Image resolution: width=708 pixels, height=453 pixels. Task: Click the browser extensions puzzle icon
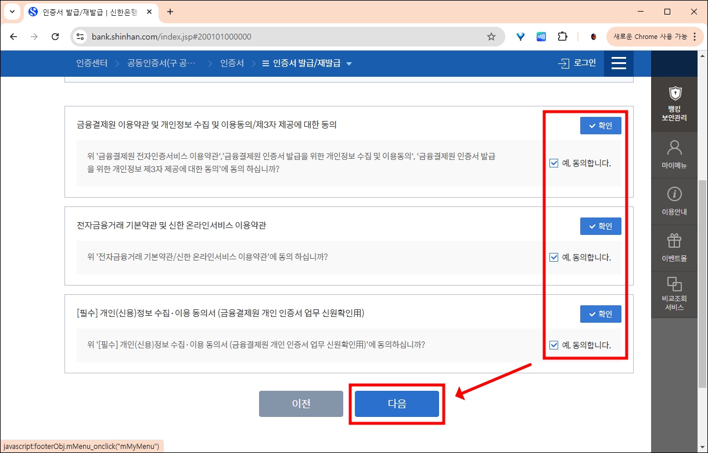pyautogui.click(x=562, y=36)
